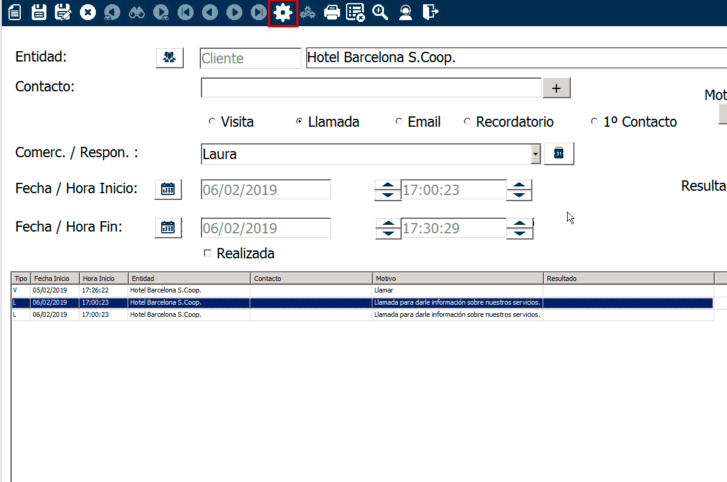Choose the Recordatorio radio option
This screenshot has height=482, width=727.
(468, 122)
